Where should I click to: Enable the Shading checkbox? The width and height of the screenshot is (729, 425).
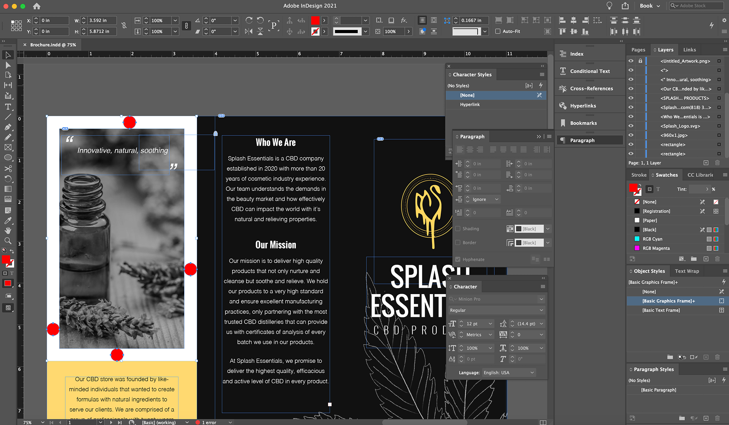coord(458,229)
